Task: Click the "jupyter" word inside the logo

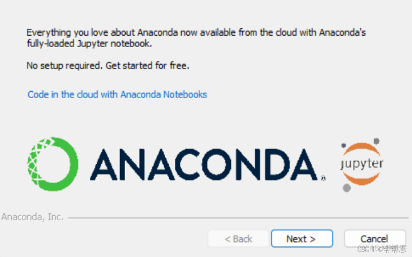Action: (362, 164)
